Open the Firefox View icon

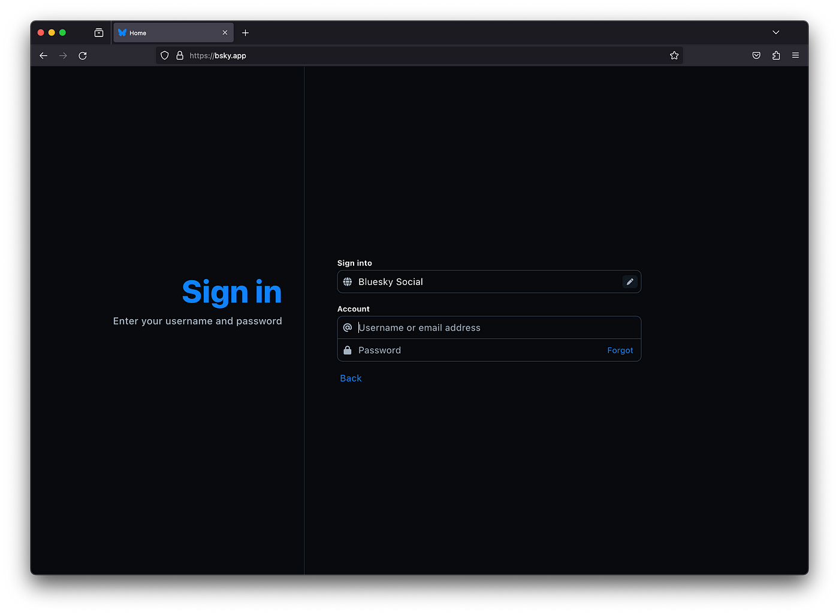tap(99, 33)
